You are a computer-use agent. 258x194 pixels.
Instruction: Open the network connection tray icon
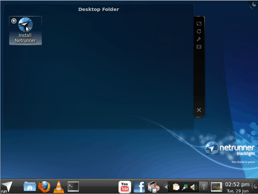tap(185, 187)
